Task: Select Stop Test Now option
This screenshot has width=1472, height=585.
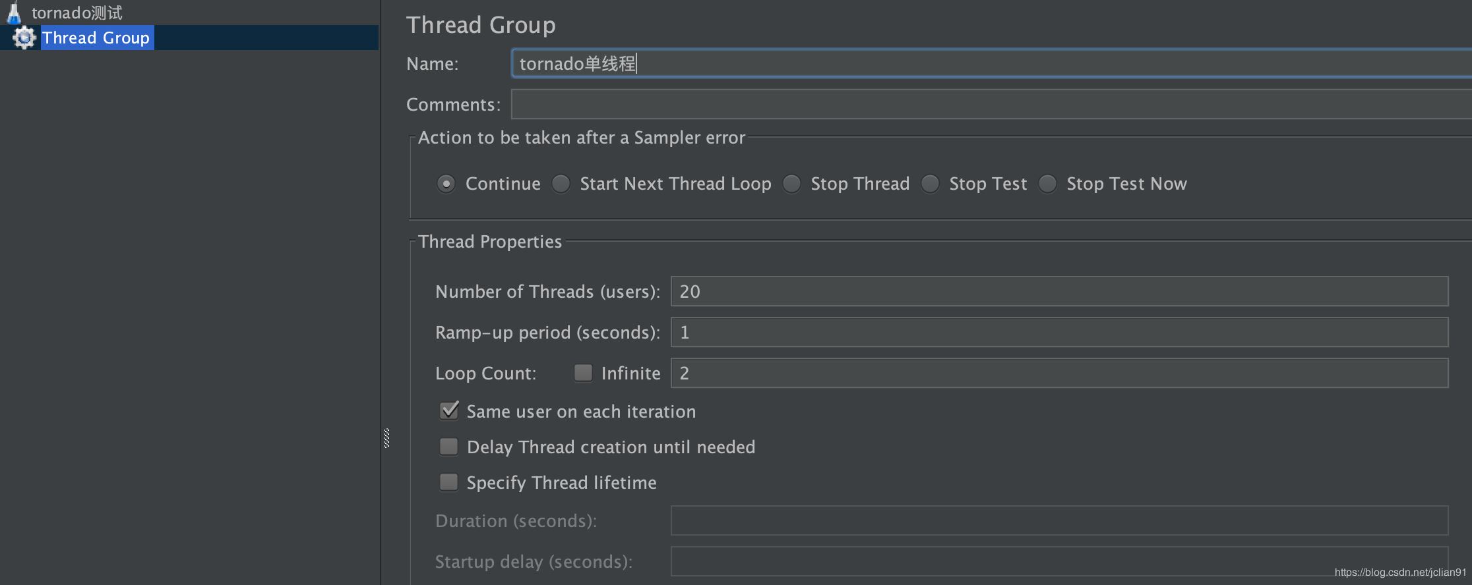Action: 1048,184
